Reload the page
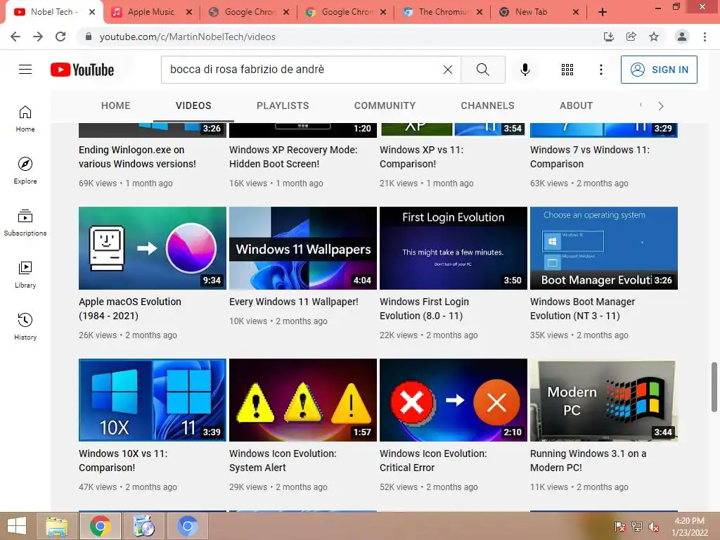This screenshot has width=720, height=540. point(60,37)
